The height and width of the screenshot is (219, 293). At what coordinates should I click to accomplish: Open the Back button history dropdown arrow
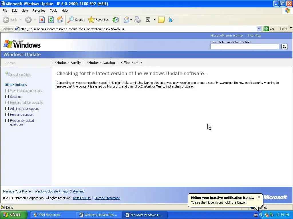pos(20,20)
